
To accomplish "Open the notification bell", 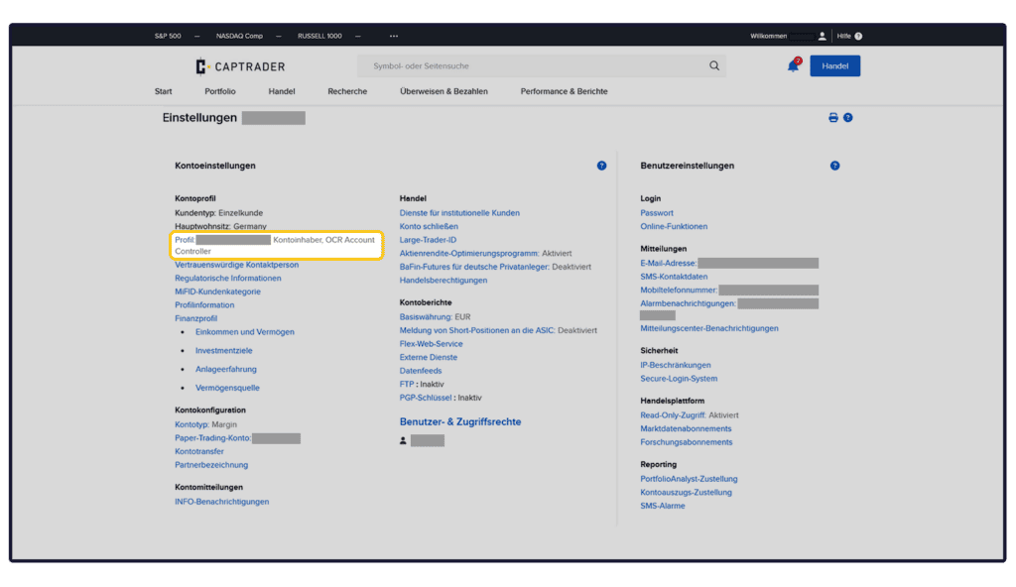I will click(x=793, y=65).
